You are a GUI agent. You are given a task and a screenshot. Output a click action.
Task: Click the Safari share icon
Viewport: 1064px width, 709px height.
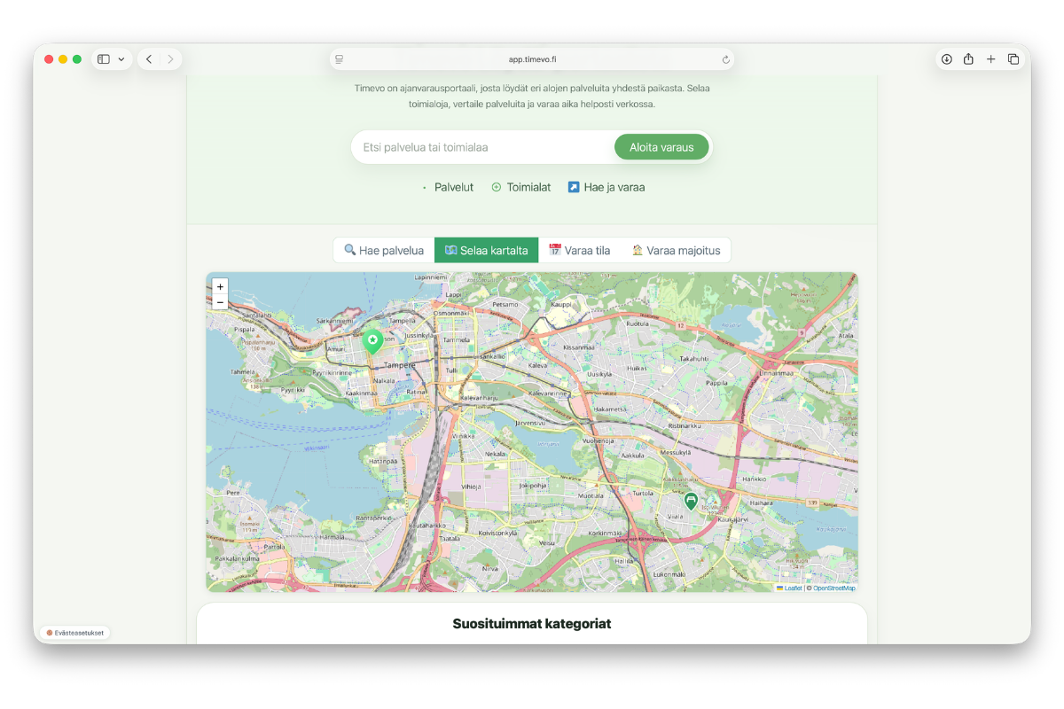coord(968,59)
